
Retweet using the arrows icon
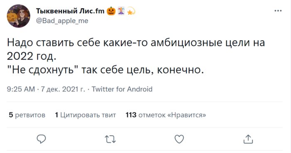[x=110, y=139]
